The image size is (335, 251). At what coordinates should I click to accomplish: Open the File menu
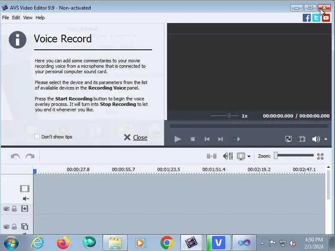[x=5, y=18]
